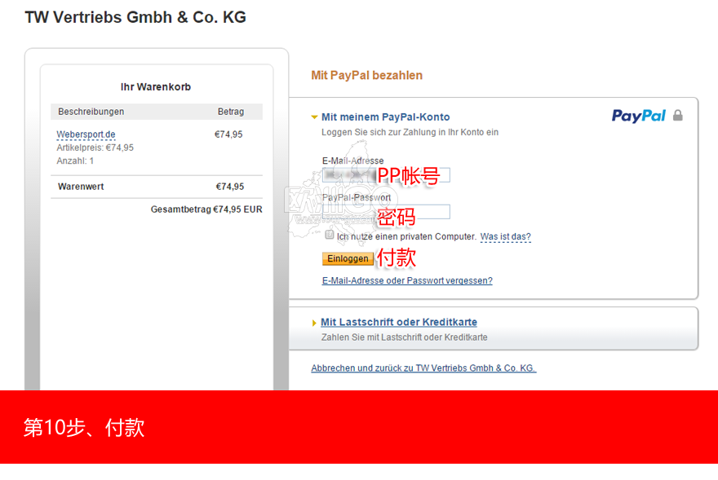Screen dimensions: 718x480
Task: Focus the PayPal-Passwort field
Action: coord(386,212)
